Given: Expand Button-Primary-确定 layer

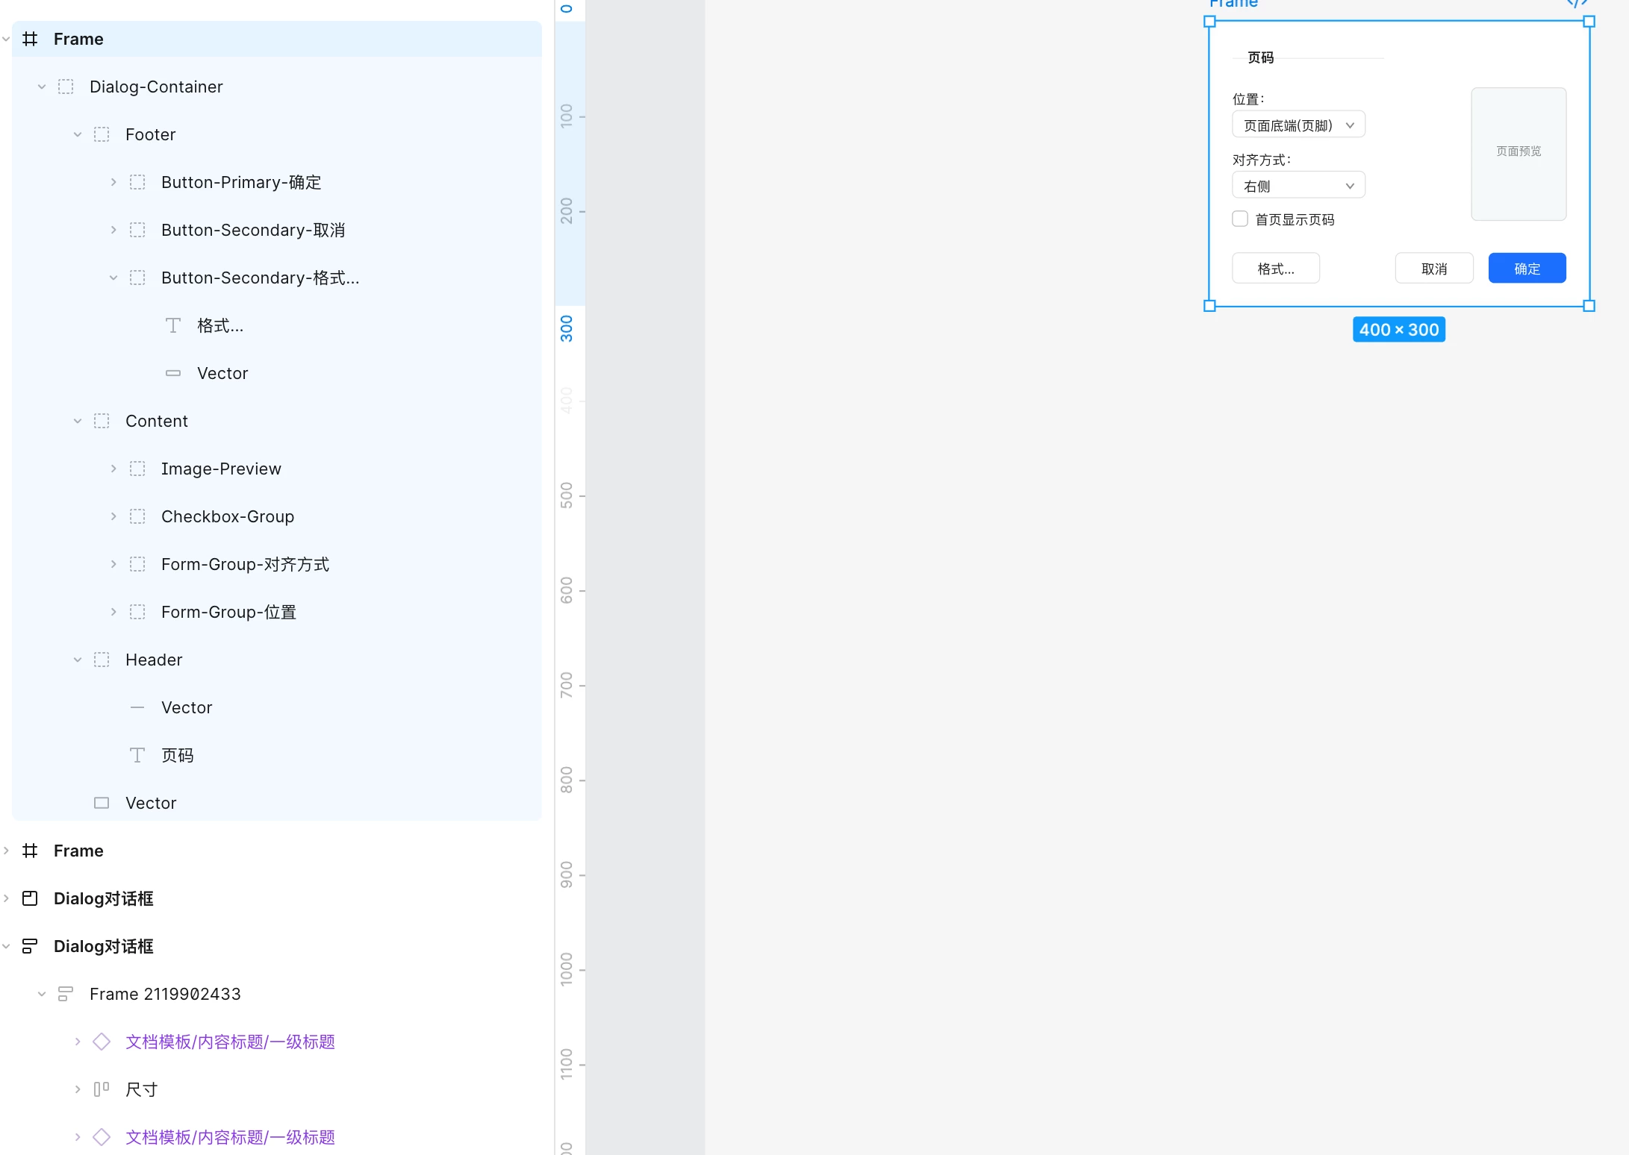Looking at the screenshot, I should coord(113,182).
